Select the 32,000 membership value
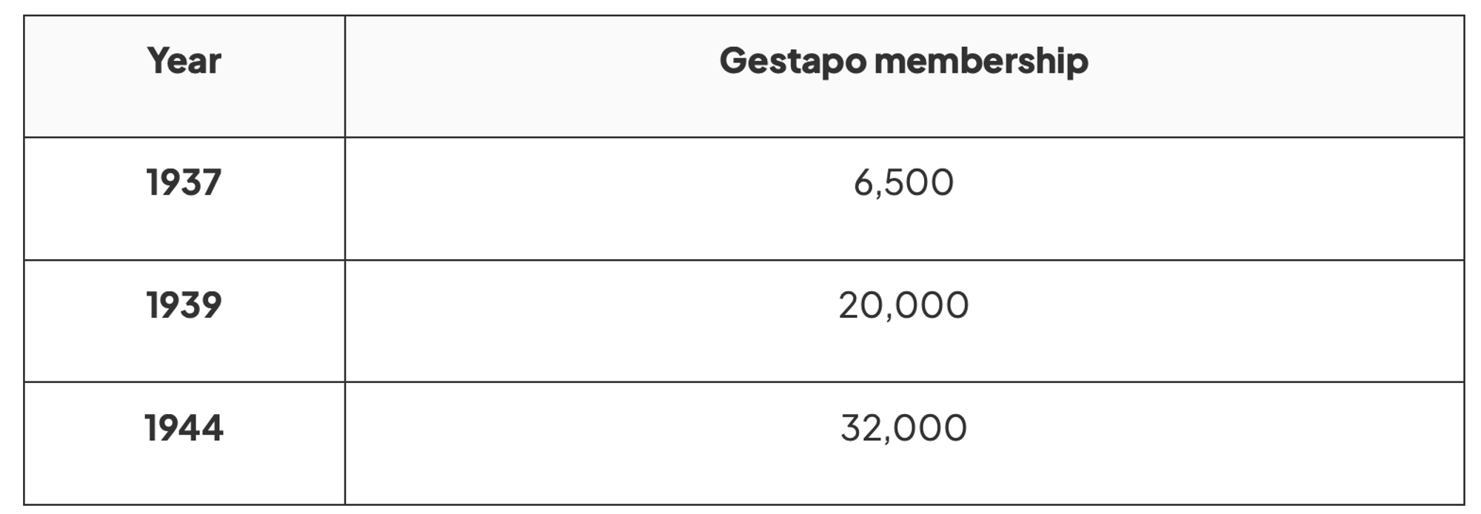Screen dimensions: 1481x514 pos(903,428)
